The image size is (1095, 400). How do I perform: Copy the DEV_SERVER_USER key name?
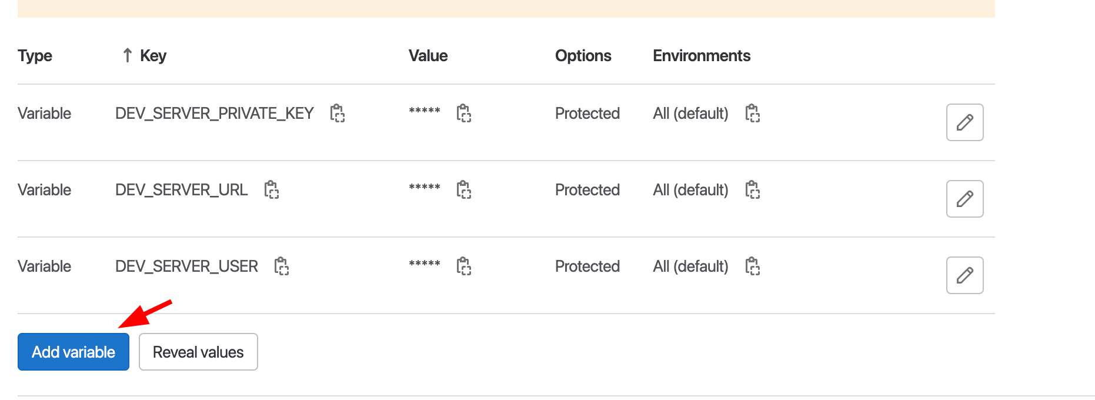(x=282, y=266)
